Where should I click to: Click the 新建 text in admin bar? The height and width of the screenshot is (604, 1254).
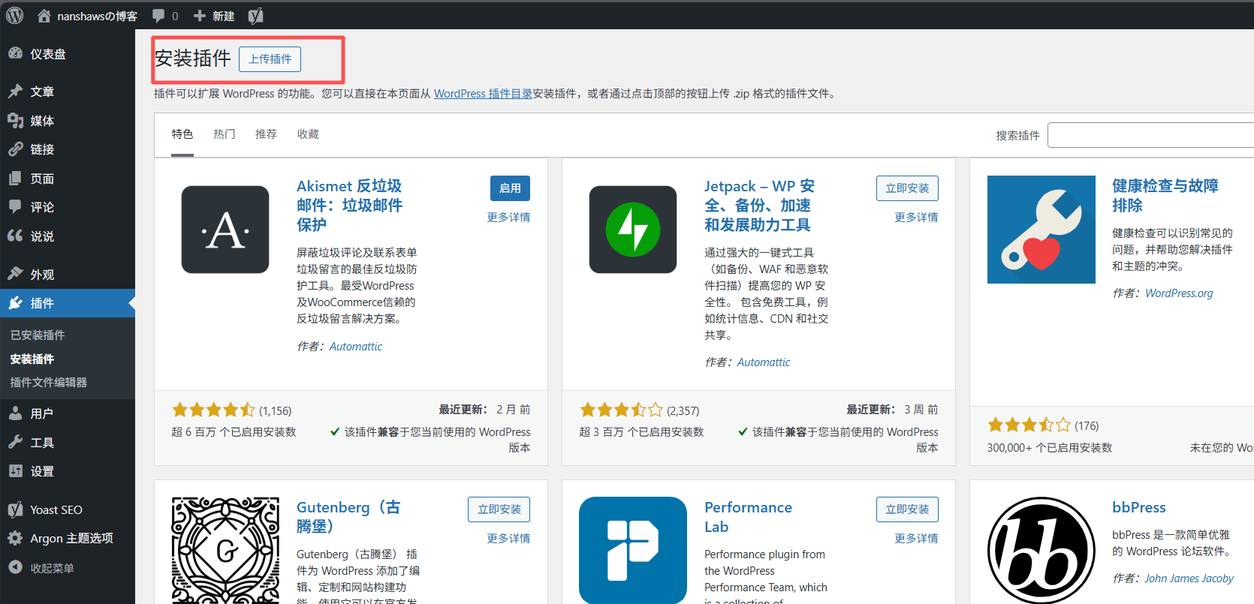tap(223, 16)
